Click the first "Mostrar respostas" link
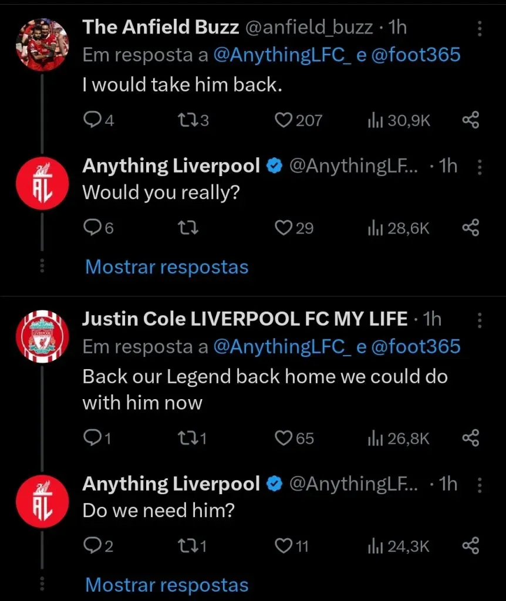The width and height of the screenshot is (506, 601). [x=166, y=267]
